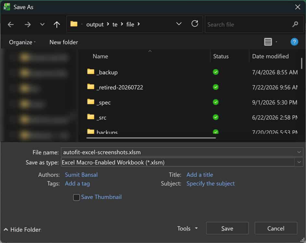Enable the Save Thumbnail checkbox
The width and height of the screenshot is (306, 243).
(x=76, y=197)
